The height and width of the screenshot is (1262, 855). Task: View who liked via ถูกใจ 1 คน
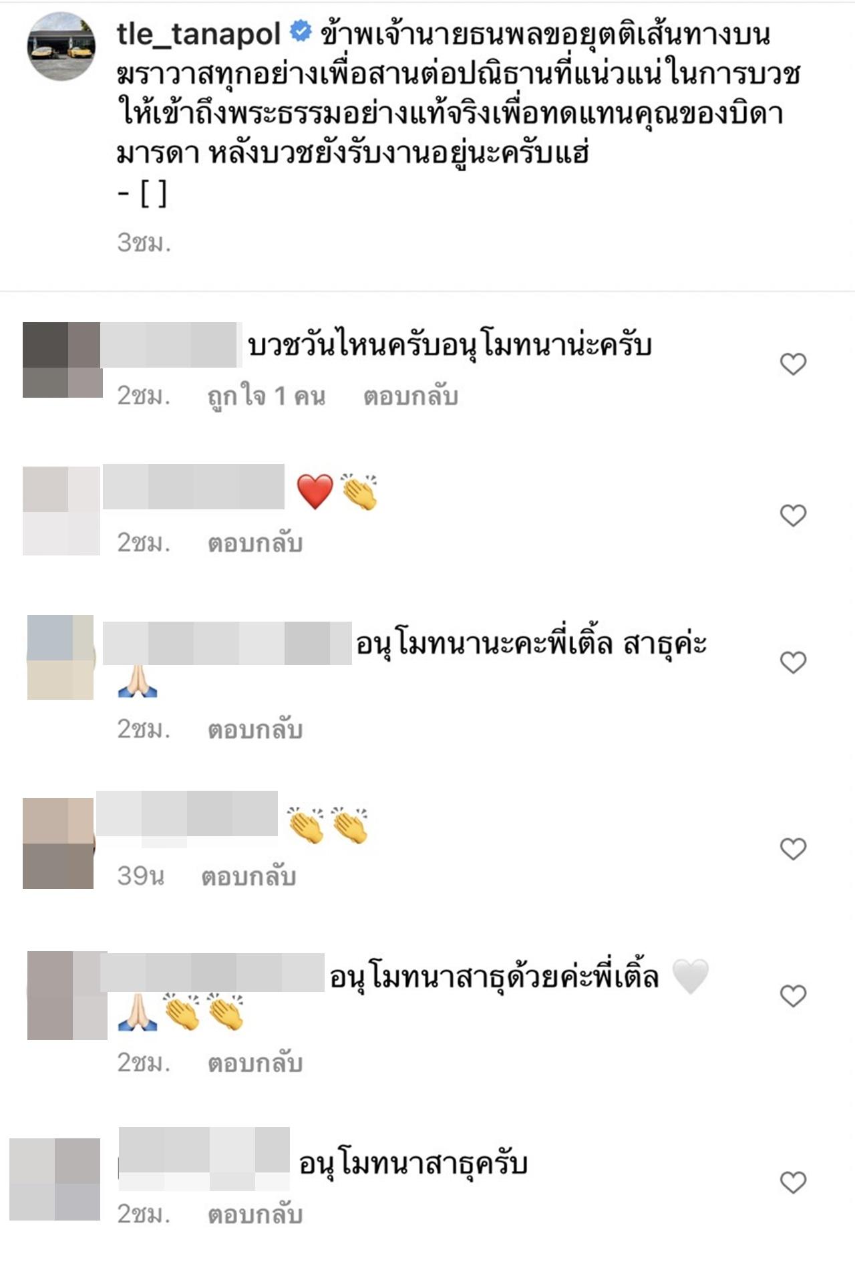coord(267,397)
